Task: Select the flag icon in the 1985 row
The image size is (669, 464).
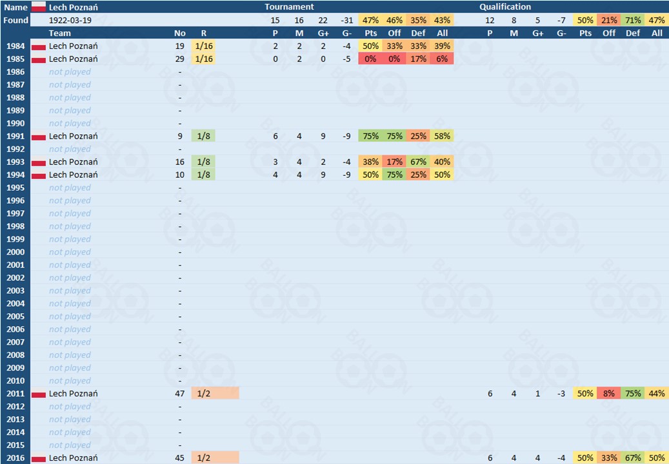Action: click(x=39, y=59)
